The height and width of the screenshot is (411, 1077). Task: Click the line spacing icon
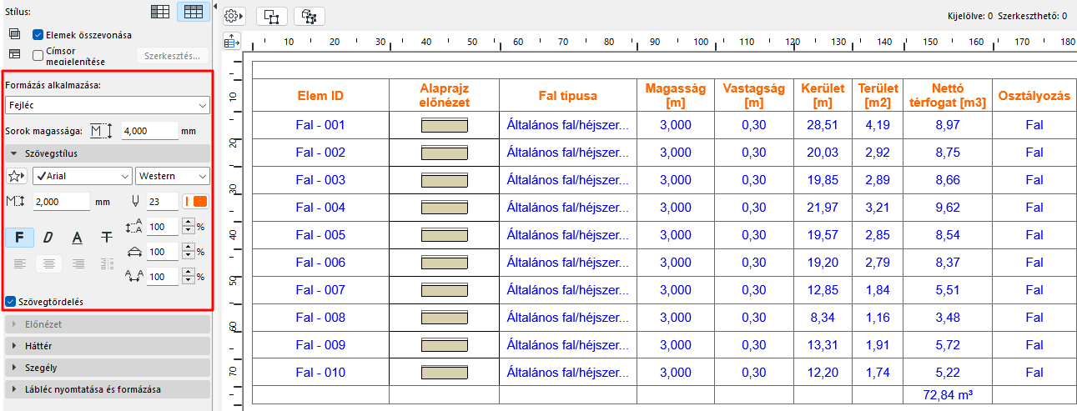134,226
